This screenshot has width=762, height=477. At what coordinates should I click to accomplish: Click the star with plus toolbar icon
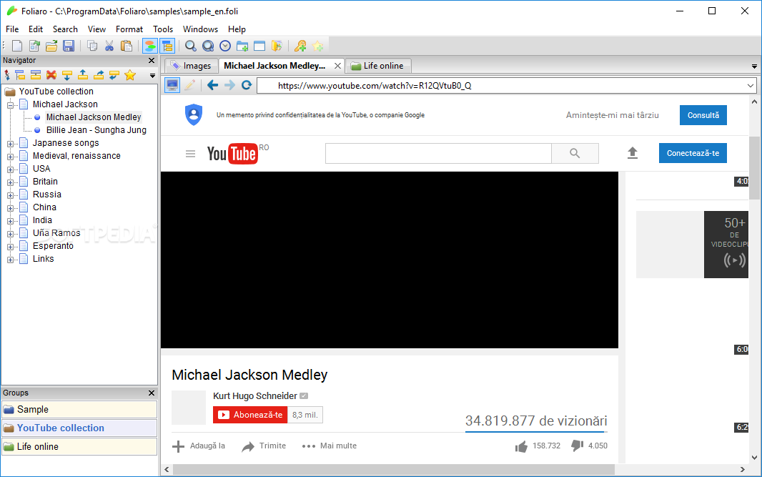click(x=318, y=46)
